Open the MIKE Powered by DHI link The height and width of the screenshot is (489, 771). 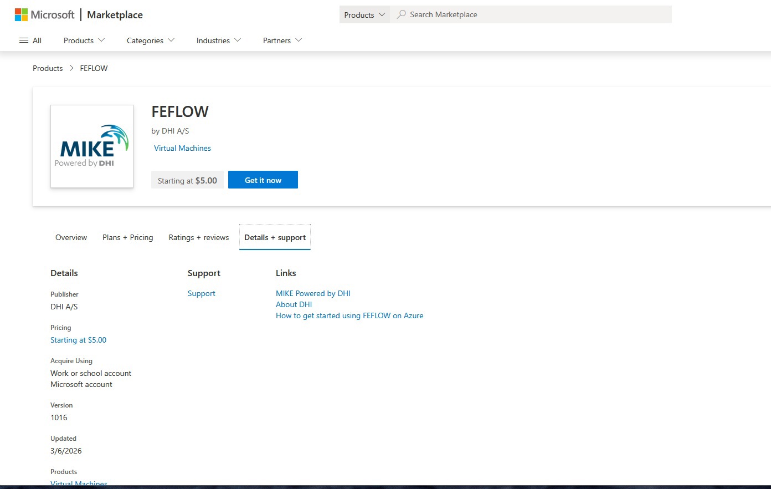pyautogui.click(x=313, y=293)
